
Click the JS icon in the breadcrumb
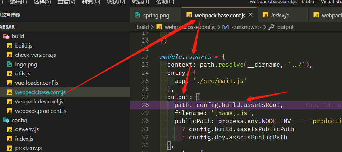coord(159,27)
